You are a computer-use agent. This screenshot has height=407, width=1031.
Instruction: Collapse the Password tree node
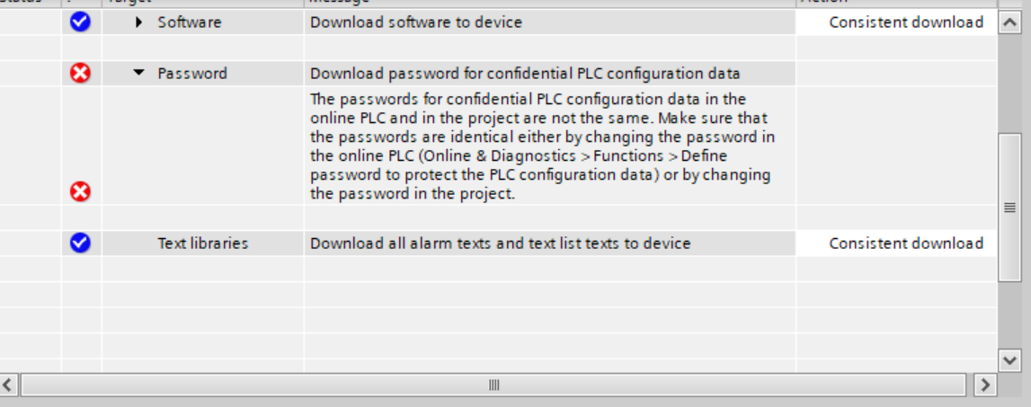[138, 74]
